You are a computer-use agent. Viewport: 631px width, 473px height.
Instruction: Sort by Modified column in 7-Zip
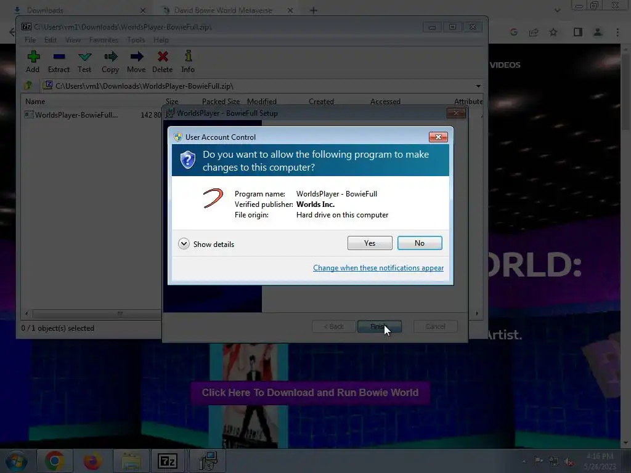(261, 102)
